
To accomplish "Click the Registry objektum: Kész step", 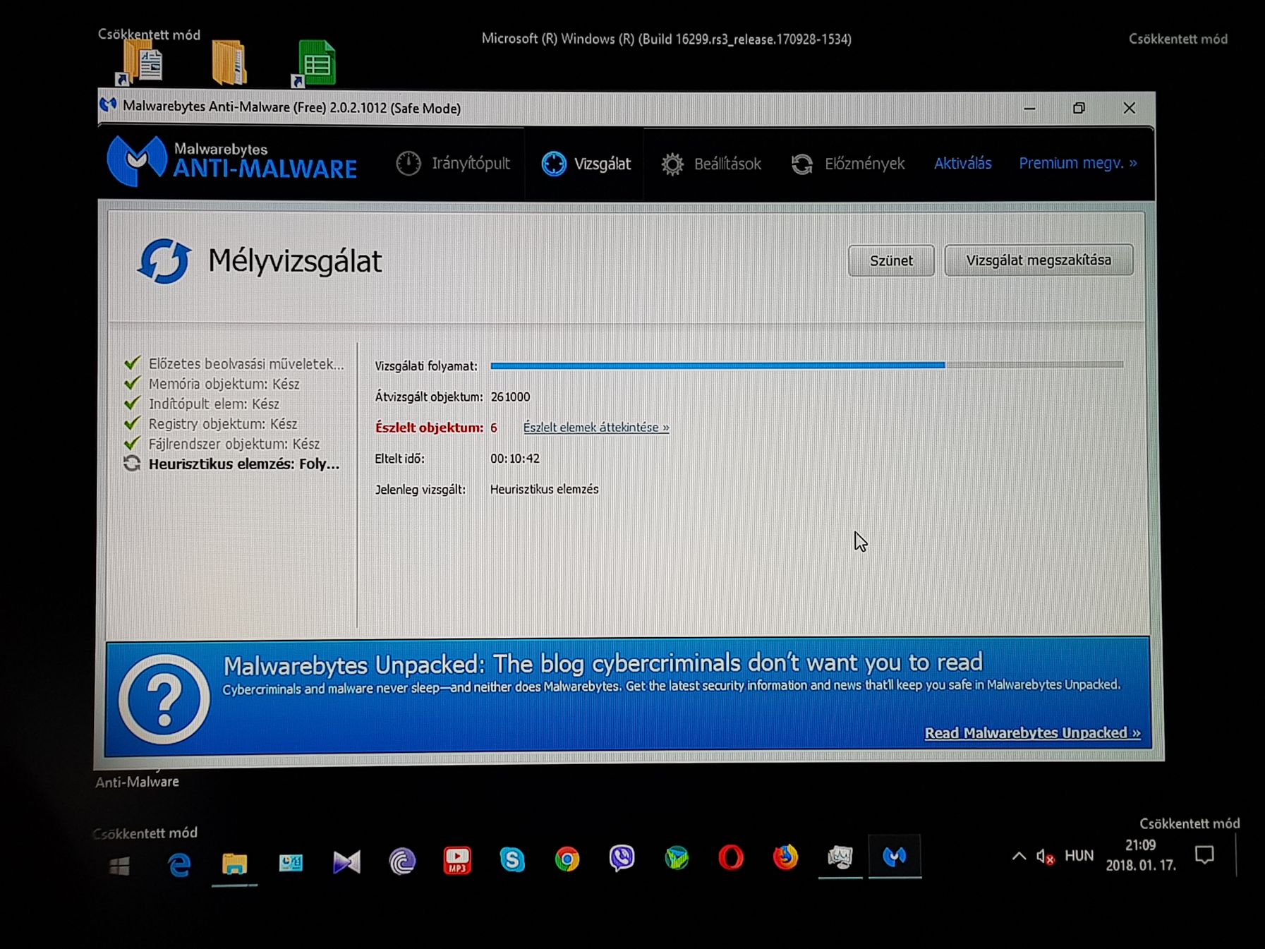I will 210,423.
